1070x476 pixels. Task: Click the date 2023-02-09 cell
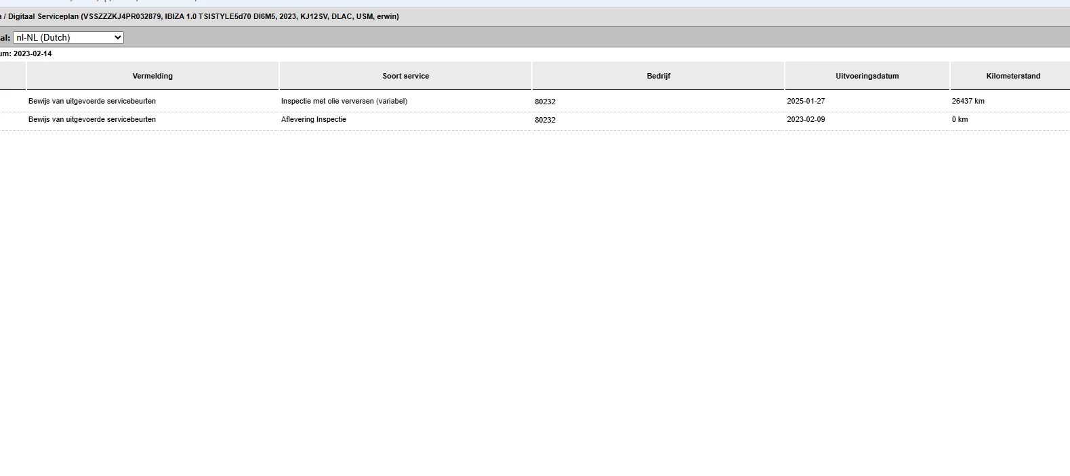click(x=806, y=119)
